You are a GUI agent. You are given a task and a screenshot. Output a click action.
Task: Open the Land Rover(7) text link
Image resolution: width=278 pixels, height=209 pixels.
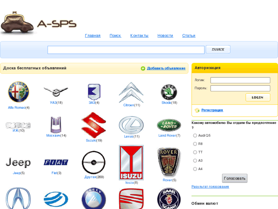click(x=169, y=135)
